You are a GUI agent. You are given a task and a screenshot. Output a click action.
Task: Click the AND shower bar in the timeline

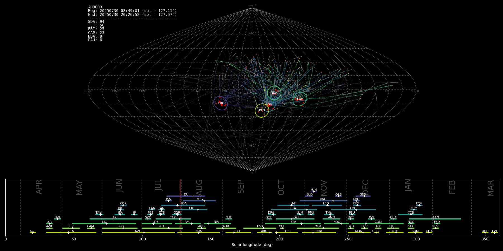click(323, 201)
